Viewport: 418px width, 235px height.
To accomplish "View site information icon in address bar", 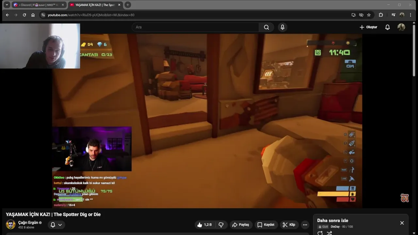I will pos(43,15).
